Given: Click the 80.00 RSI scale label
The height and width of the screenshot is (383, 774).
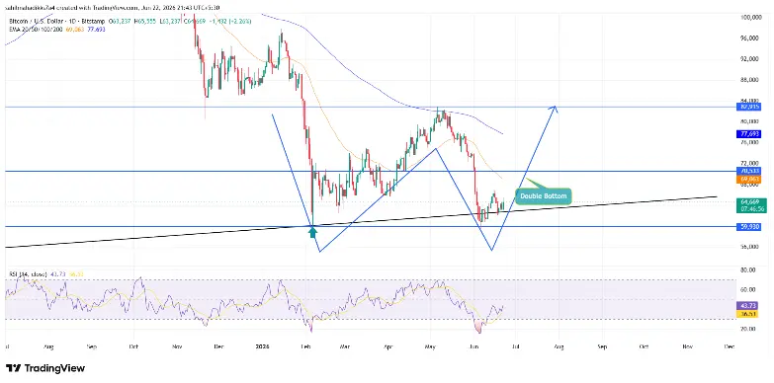Looking at the screenshot, I should [x=749, y=269].
